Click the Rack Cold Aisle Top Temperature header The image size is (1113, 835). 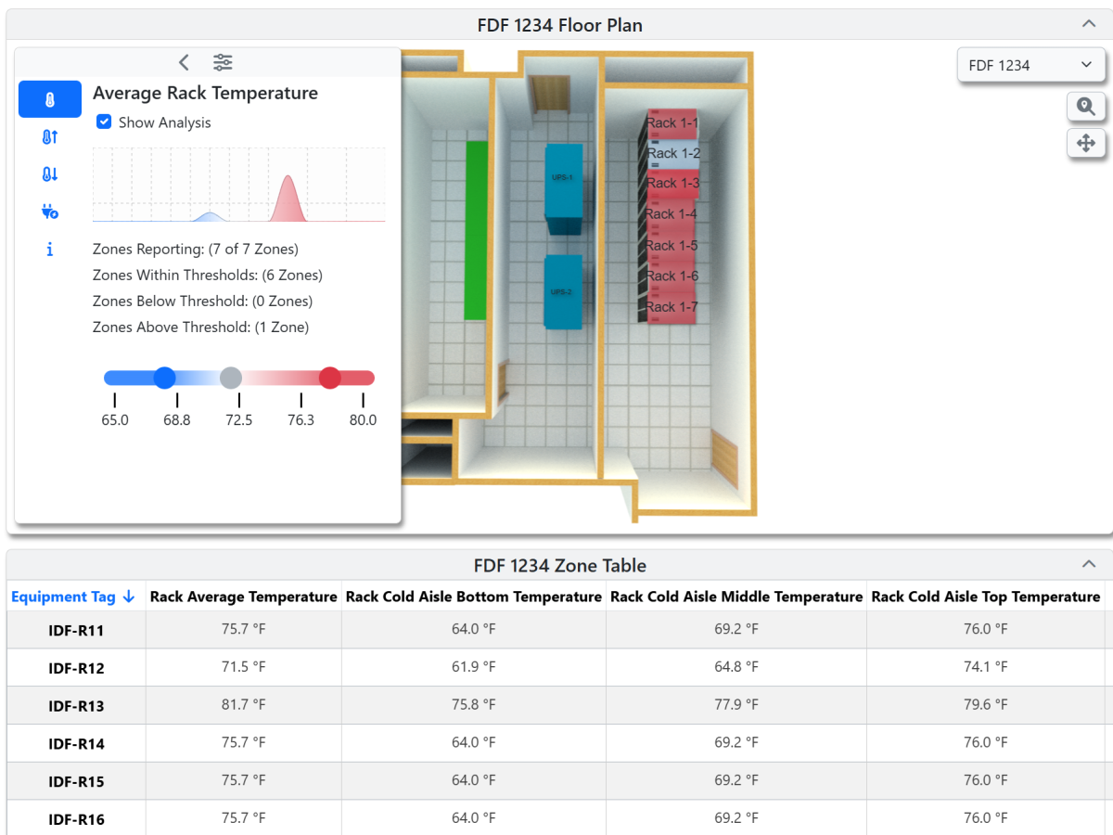985,597
